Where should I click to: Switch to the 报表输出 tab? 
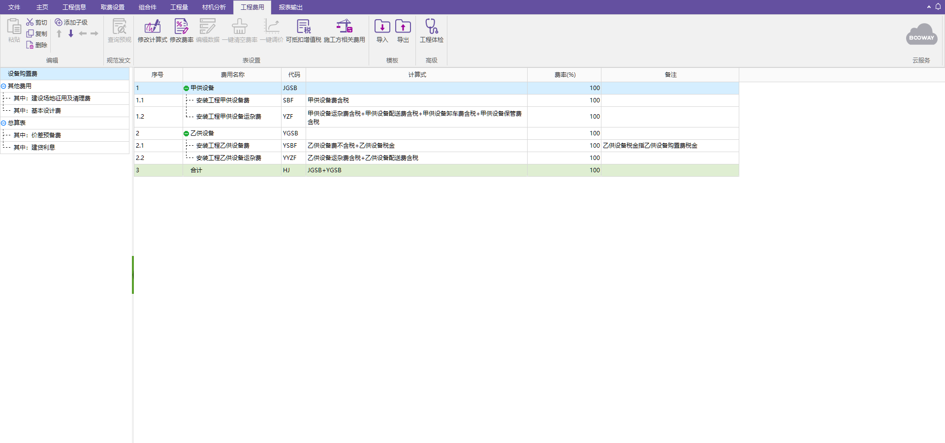pyautogui.click(x=291, y=7)
